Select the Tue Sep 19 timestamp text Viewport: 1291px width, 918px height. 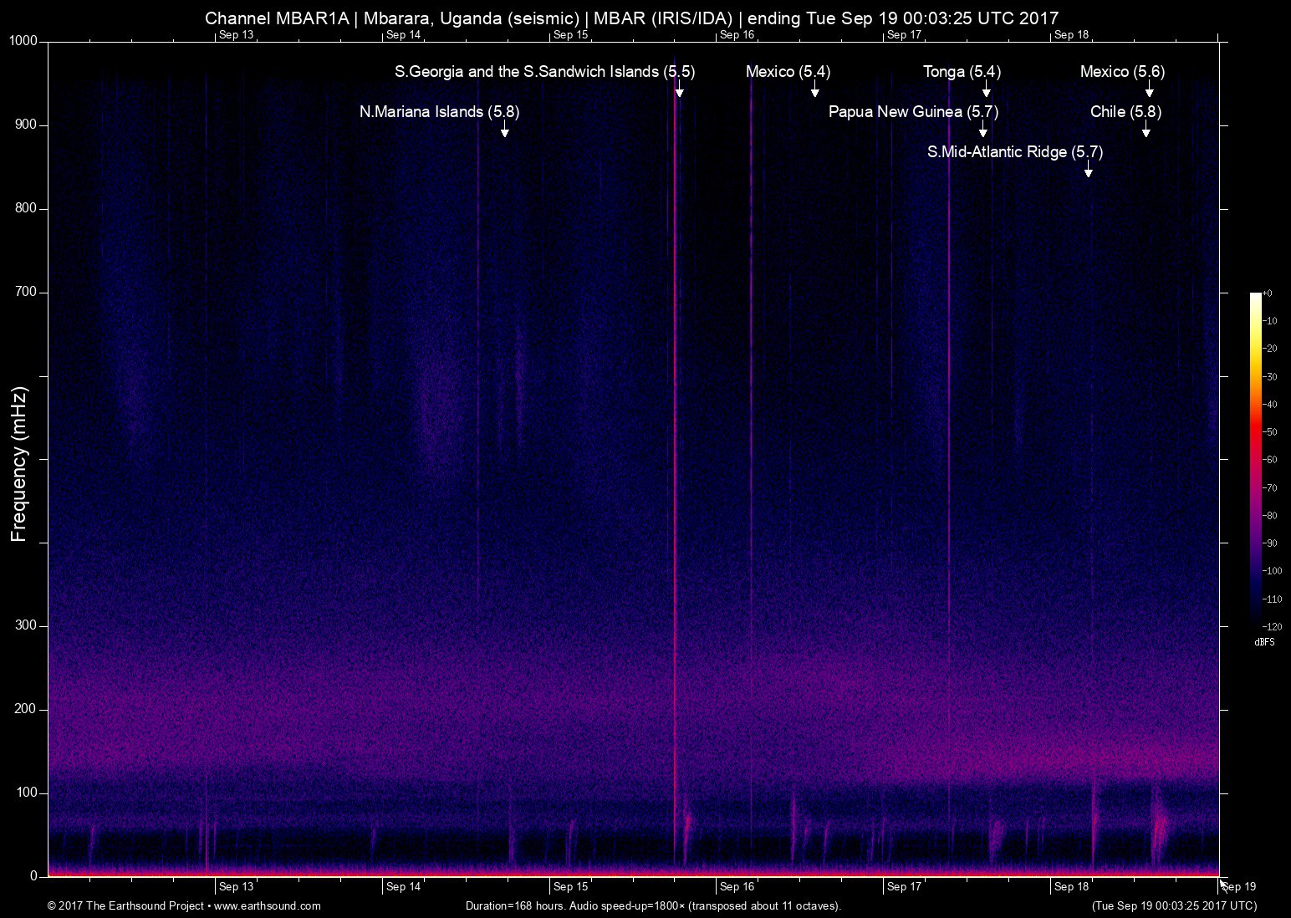point(1172,905)
